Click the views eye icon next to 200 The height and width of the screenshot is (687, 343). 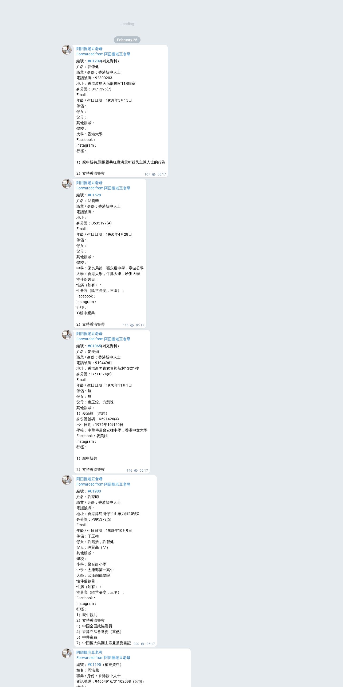[x=143, y=644]
